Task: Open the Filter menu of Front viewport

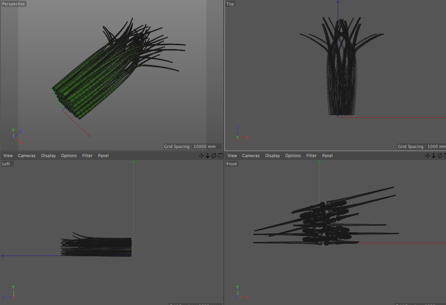Action: coord(311,156)
